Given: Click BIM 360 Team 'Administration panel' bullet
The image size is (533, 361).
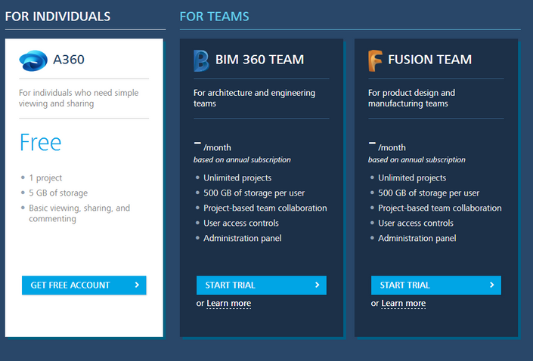Looking at the screenshot, I should (x=243, y=239).
